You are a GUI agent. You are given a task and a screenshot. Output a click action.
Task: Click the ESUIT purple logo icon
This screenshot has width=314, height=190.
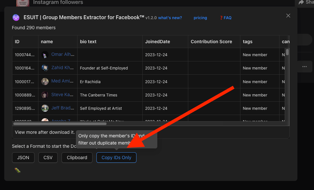(x=16, y=18)
